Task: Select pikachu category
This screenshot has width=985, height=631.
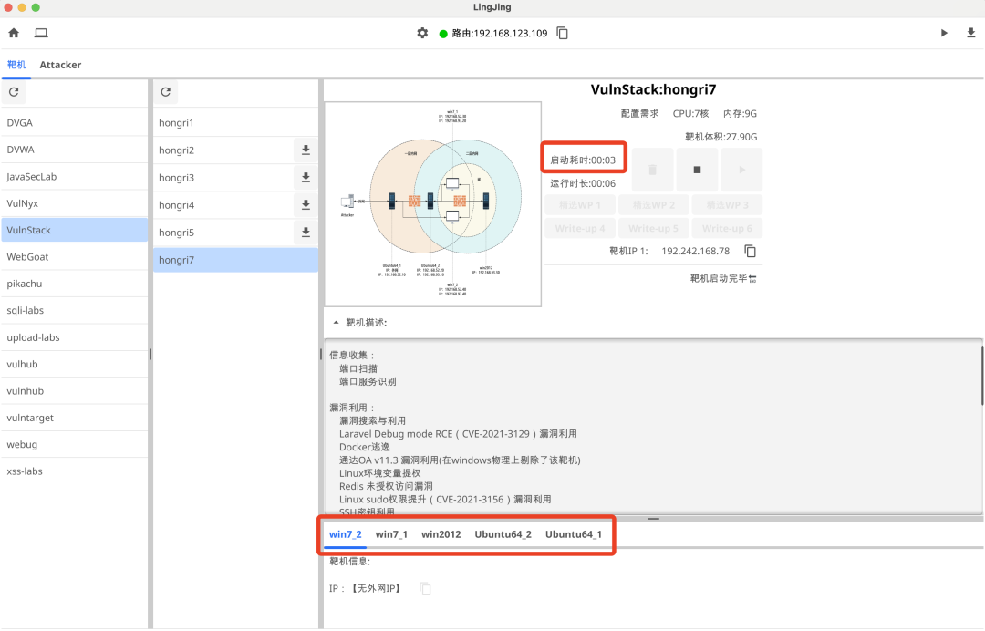Action: point(74,284)
